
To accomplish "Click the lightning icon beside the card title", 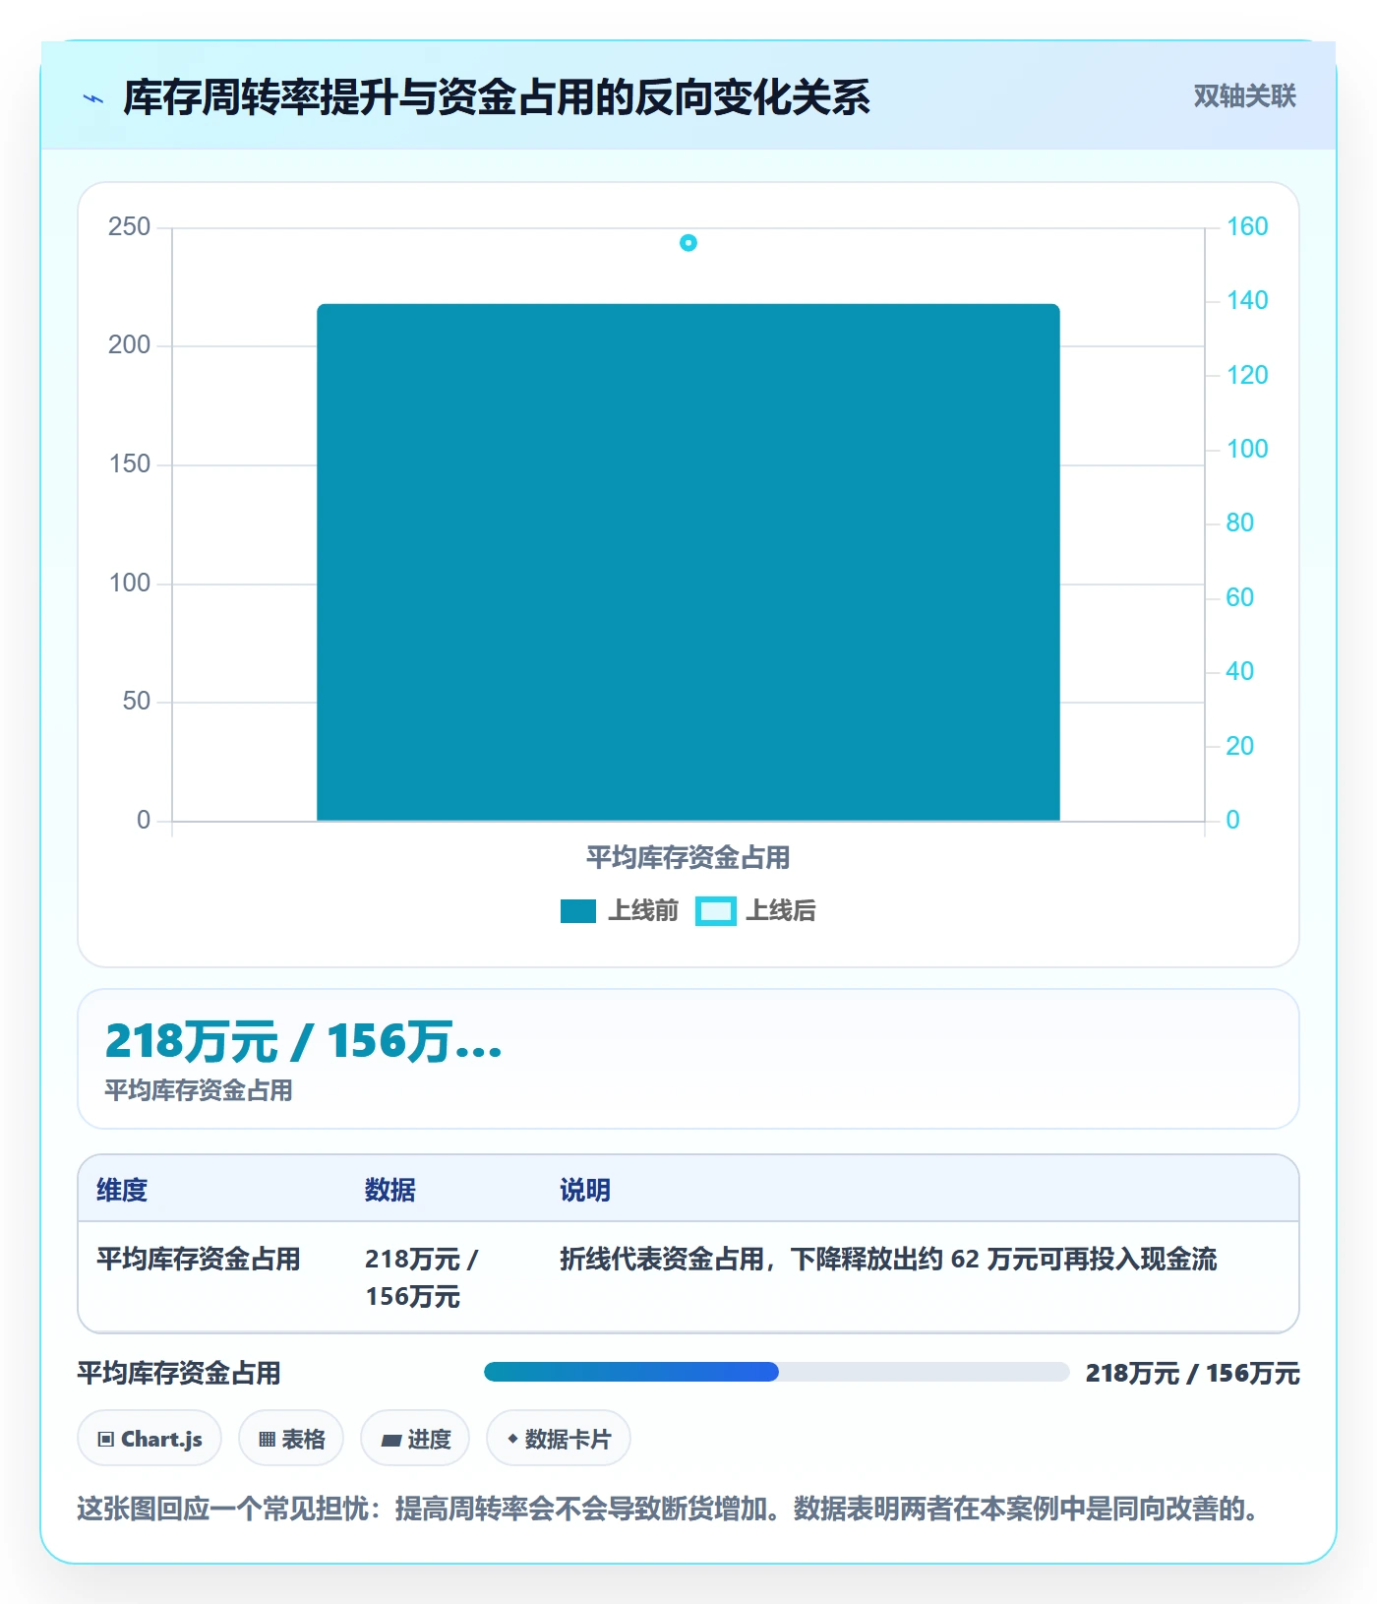I will (x=93, y=98).
